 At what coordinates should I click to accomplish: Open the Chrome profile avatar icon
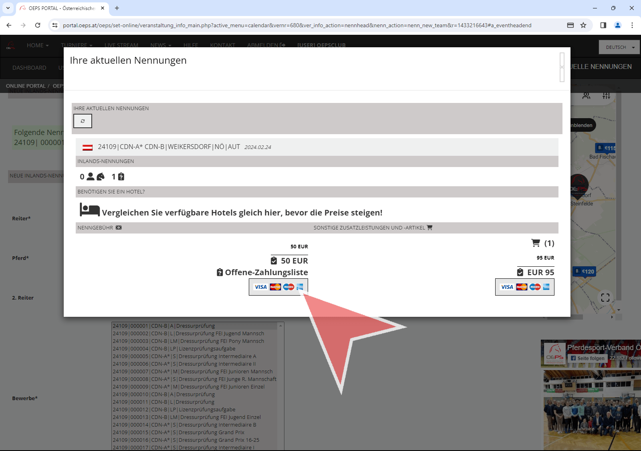pos(617,25)
